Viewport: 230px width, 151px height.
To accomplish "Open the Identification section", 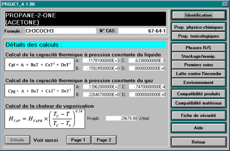I will pos(199,15).
